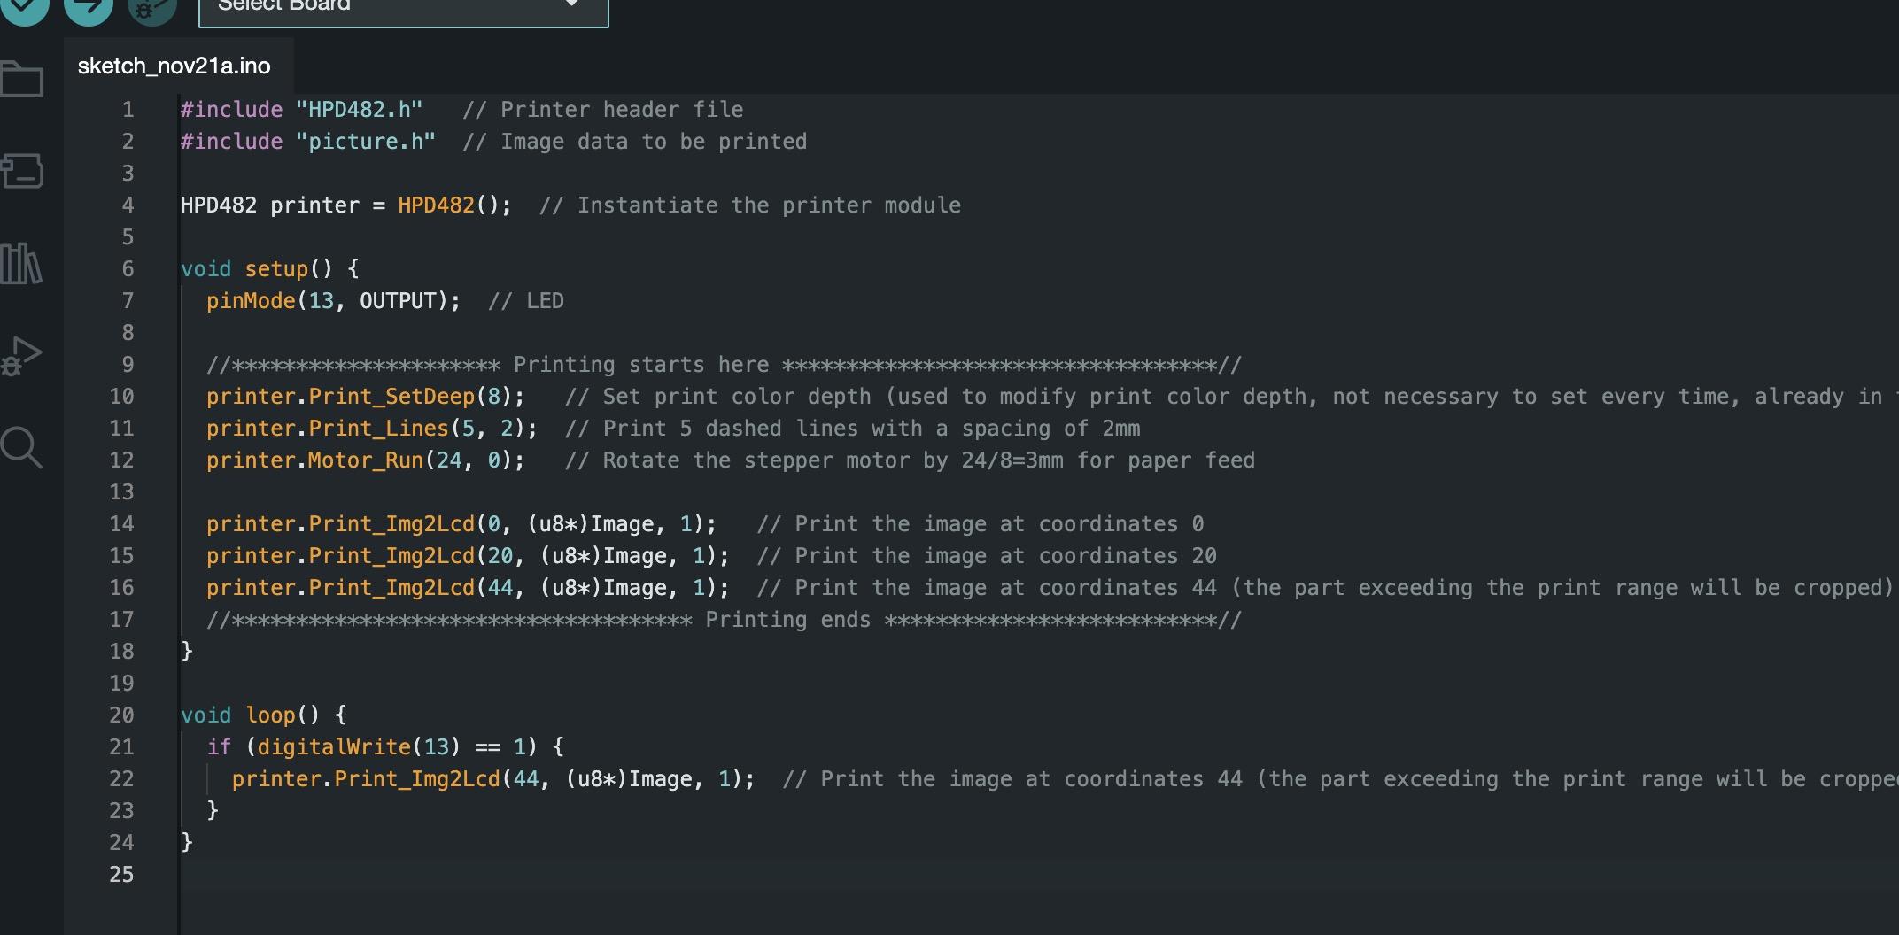Open the Library Manager books icon
This screenshot has height=935, width=1899.
[x=22, y=264]
